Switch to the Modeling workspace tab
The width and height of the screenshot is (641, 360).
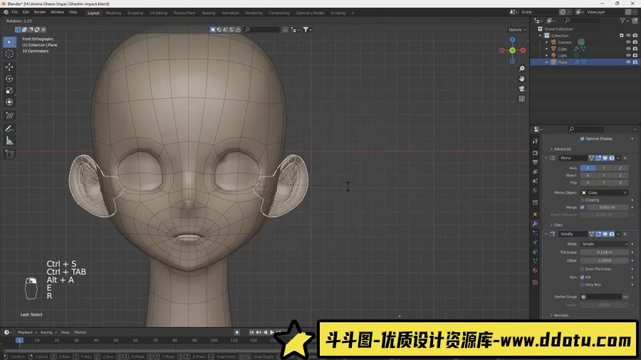(x=113, y=13)
